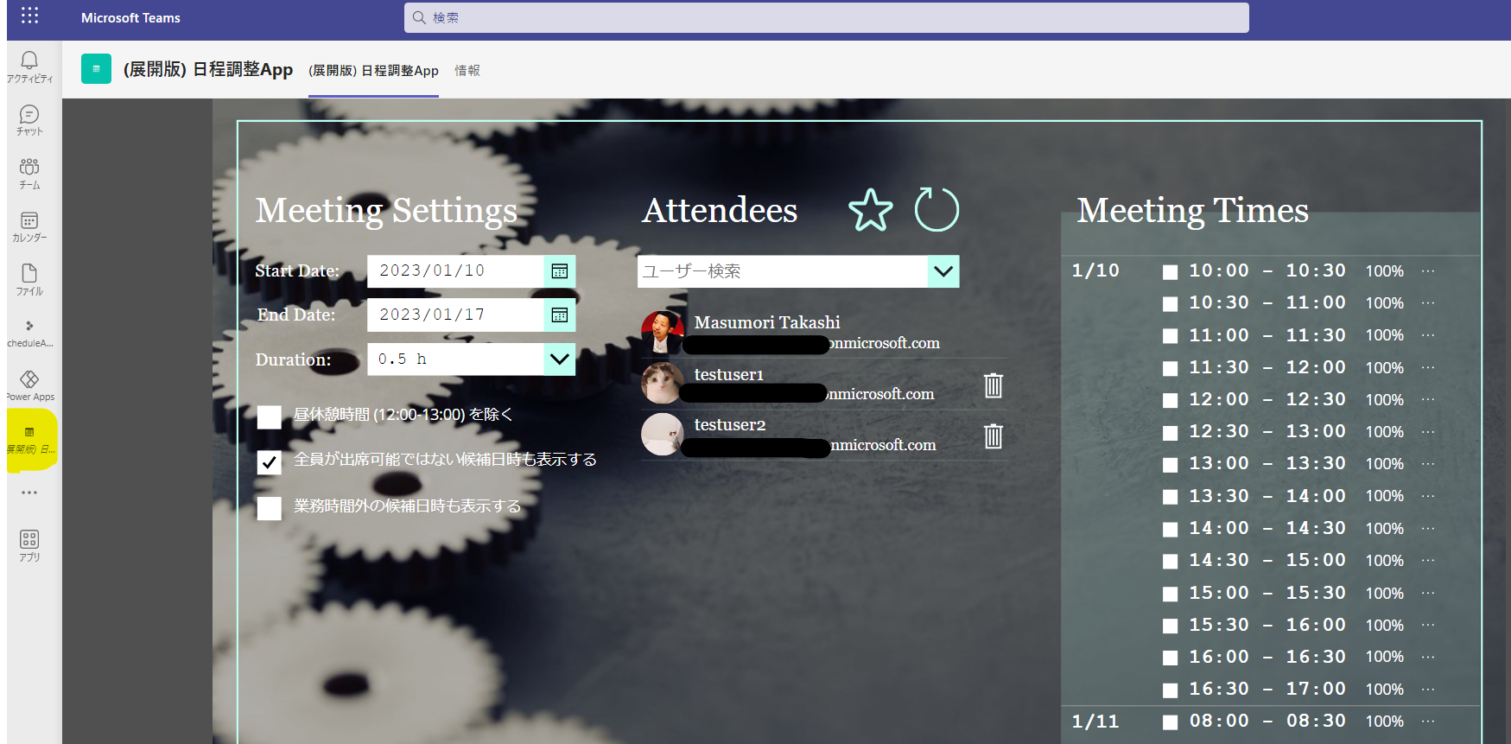Open Teams (チーム) in the sidebar
This screenshot has height=744, width=1511.
(x=29, y=173)
